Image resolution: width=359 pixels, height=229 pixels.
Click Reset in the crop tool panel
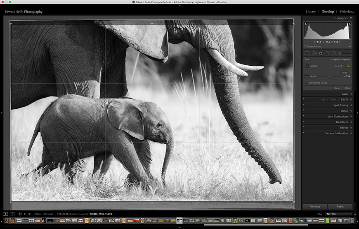(338, 88)
